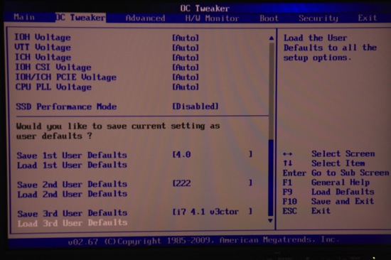Click the scrollbar down arrow
The image size is (391, 260).
pyautogui.click(x=271, y=221)
